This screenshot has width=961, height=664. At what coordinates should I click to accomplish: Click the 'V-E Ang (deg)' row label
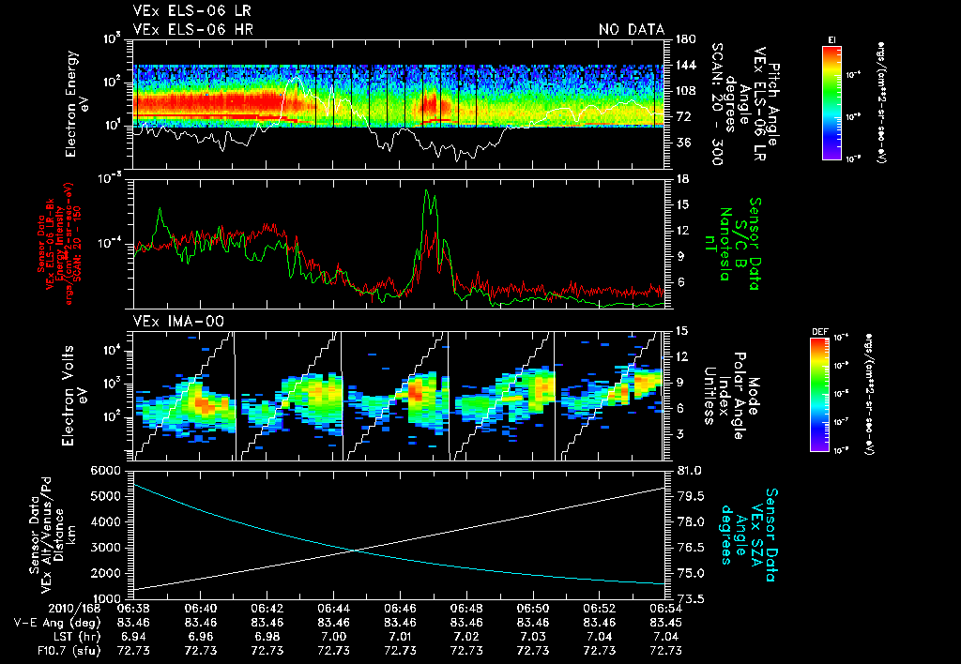point(57,623)
